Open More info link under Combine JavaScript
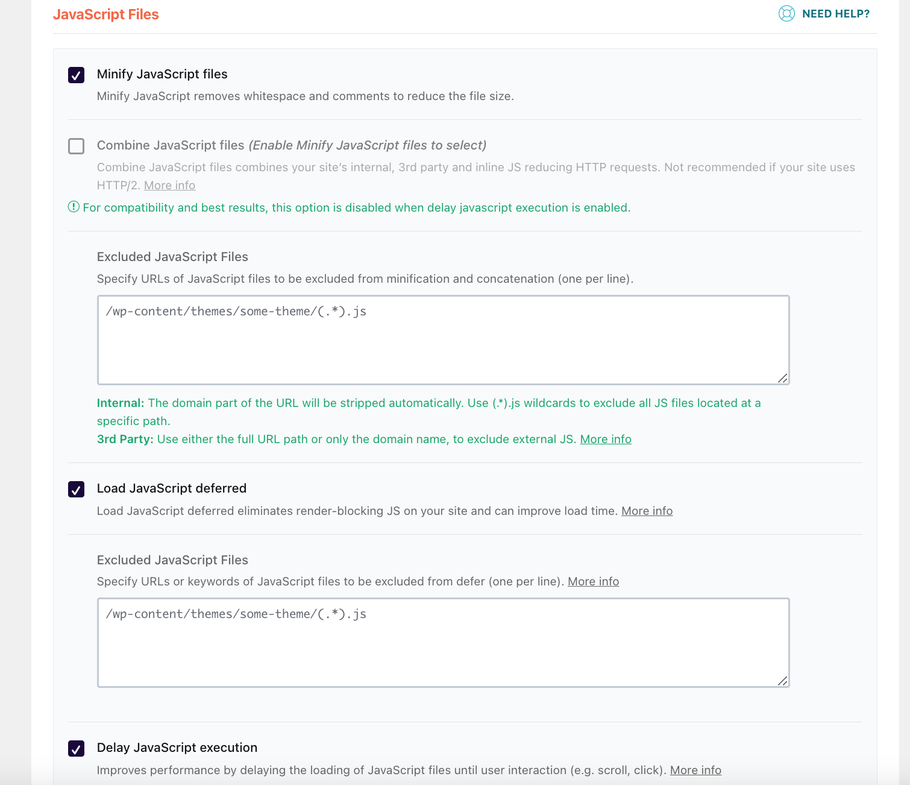 (x=169, y=185)
